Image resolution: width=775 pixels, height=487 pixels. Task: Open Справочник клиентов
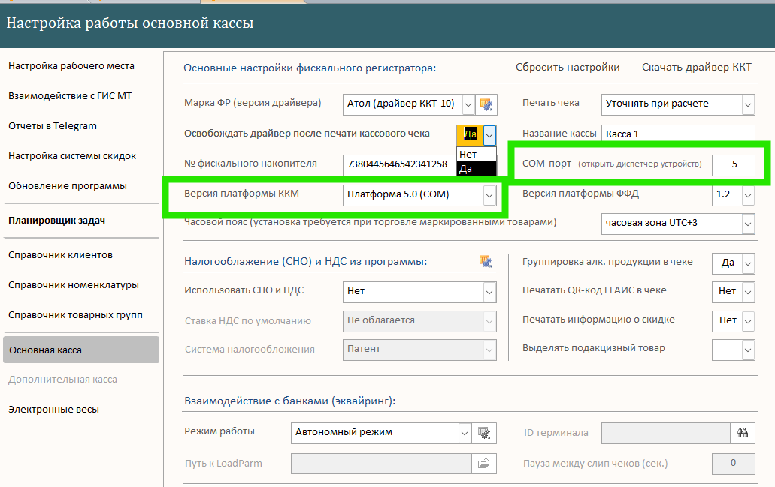60,255
